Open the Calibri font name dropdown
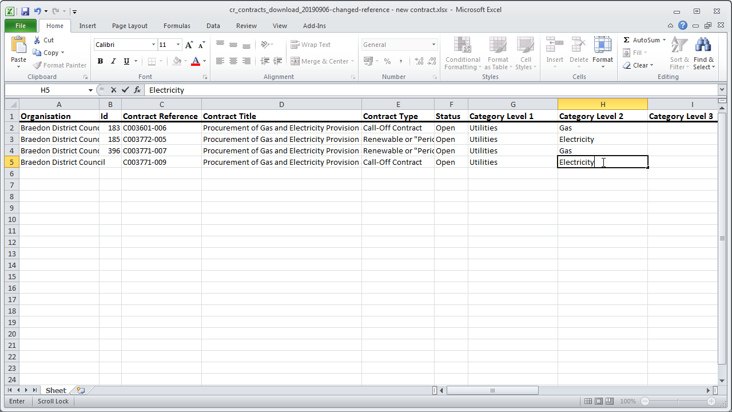The height and width of the screenshot is (412, 732). [153, 45]
